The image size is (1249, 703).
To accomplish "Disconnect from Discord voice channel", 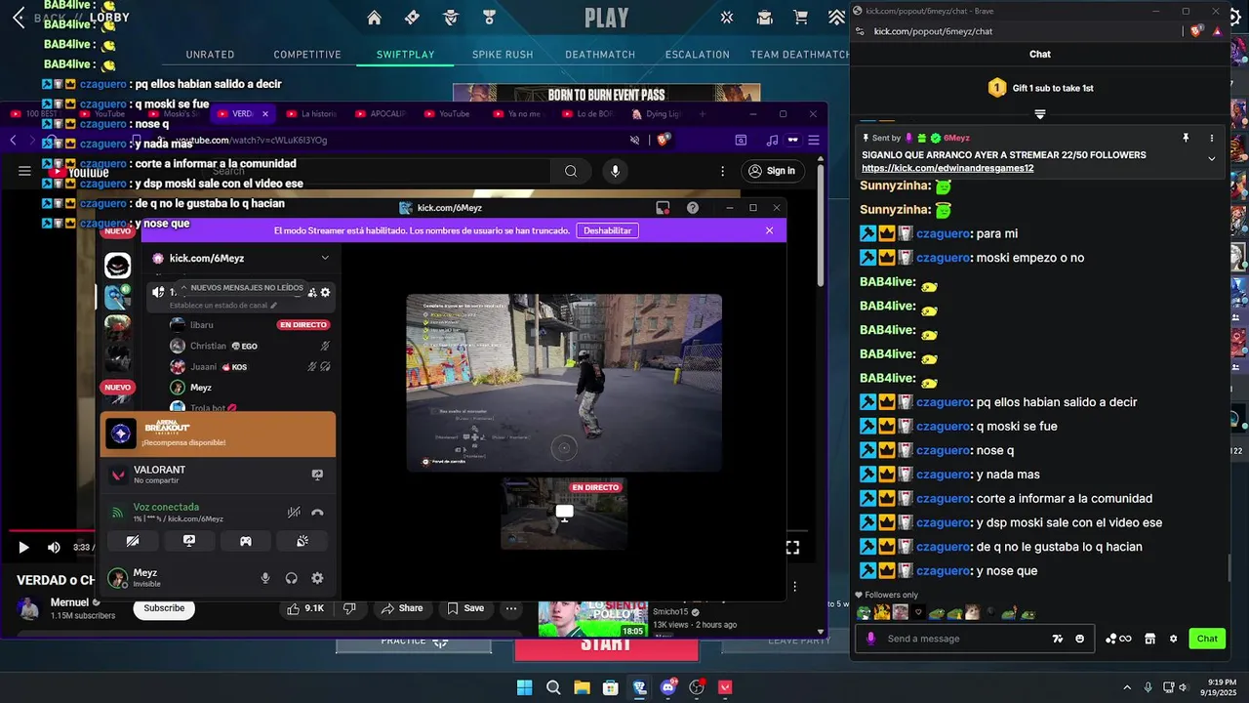I will pos(317,513).
